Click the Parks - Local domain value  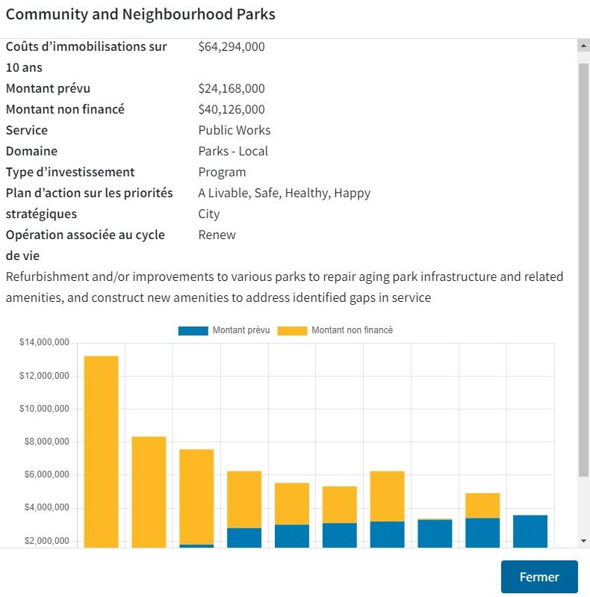click(233, 151)
